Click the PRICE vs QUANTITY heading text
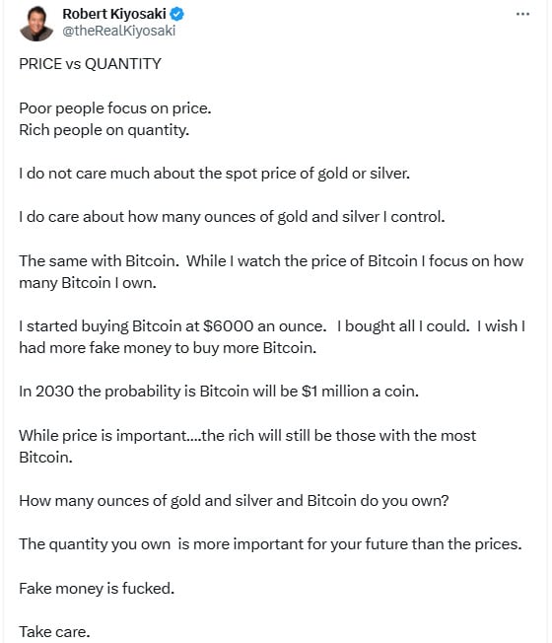552x643 pixels. (x=90, y=64)
